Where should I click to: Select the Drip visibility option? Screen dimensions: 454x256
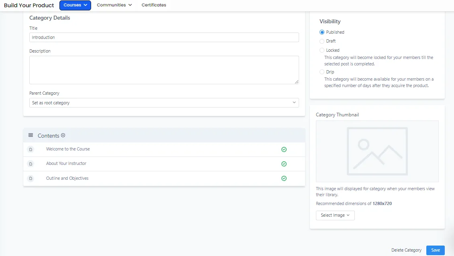coord(322,72)
